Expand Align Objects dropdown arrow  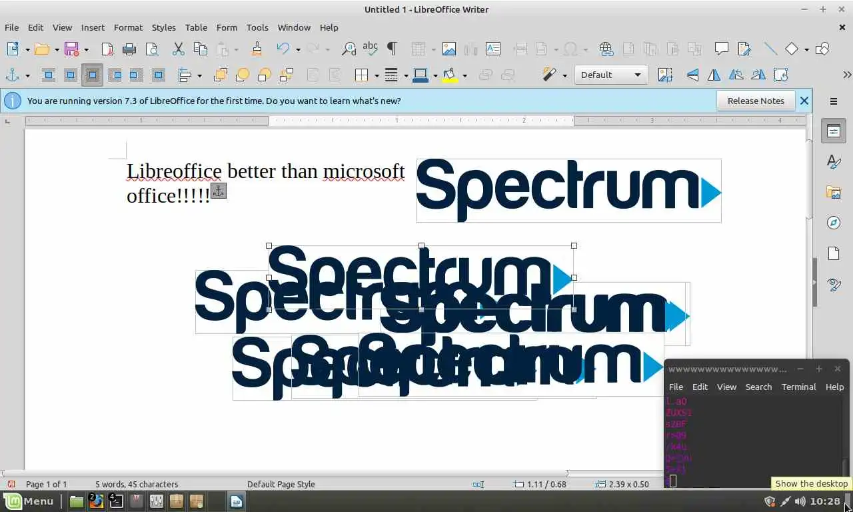[199, 75]
